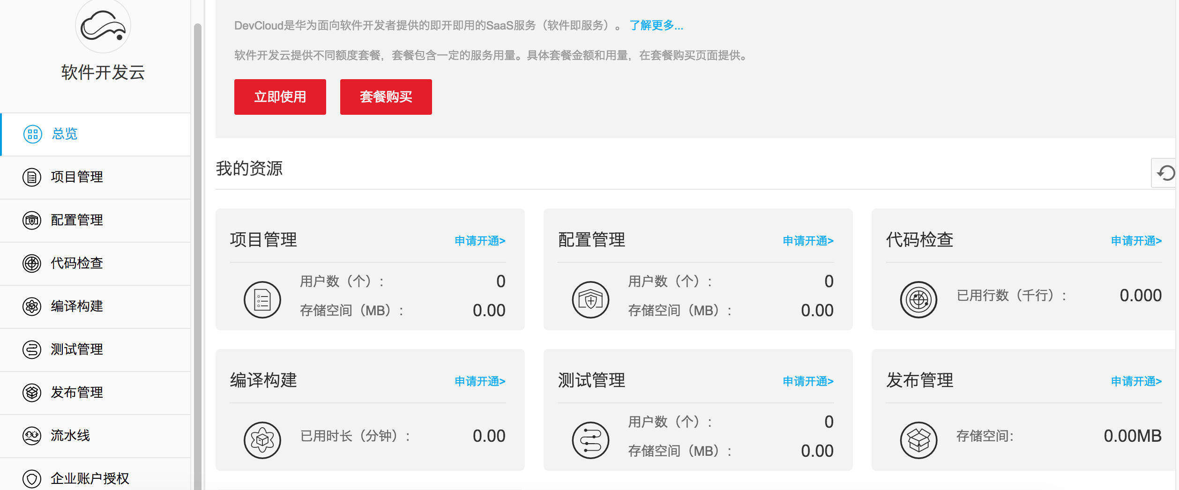Image resolution: width=1179 pixels, height=490 pixels.
Task: Click the 我的资源 section heading
Action: click(x=249, y=169)
